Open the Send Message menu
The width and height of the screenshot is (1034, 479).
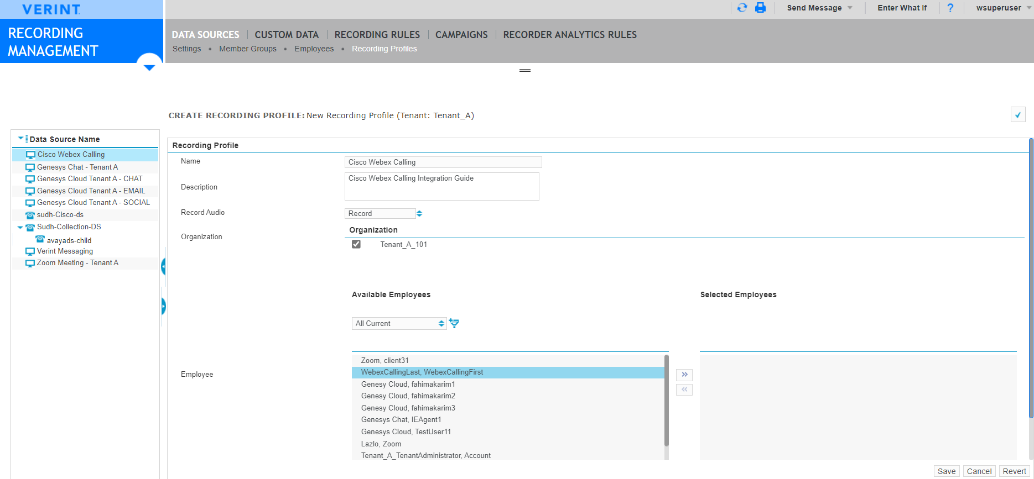(819, 8)
